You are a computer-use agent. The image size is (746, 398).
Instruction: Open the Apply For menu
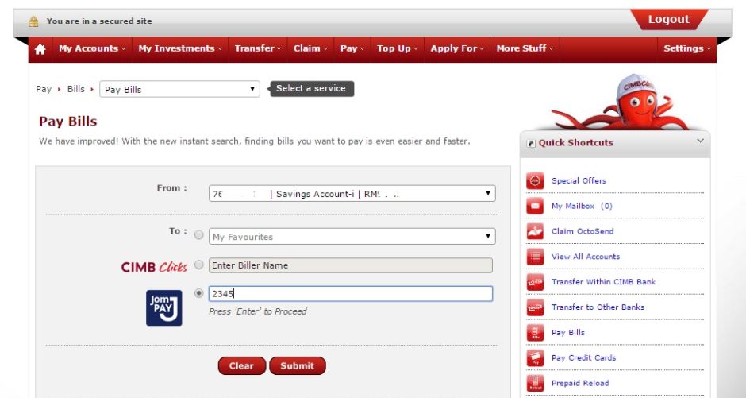pos(457,48)
